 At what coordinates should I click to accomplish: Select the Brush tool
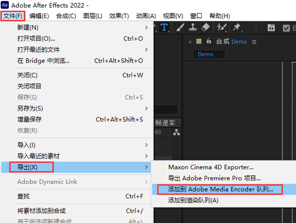coord(180,28)
